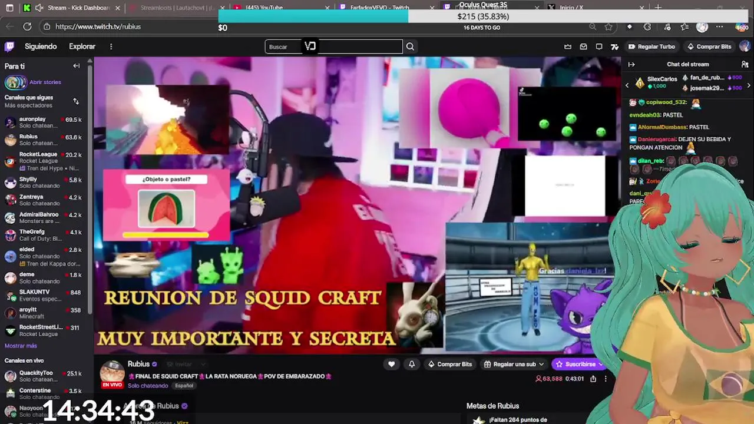Open TheGrefg channel in sidebar

[x=43, y=236]
